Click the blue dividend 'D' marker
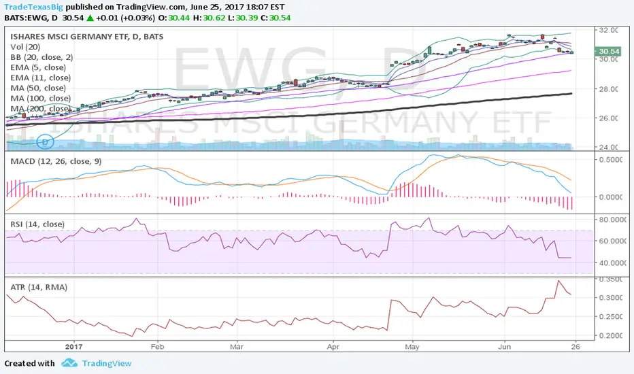 click(x=46, y=142)
